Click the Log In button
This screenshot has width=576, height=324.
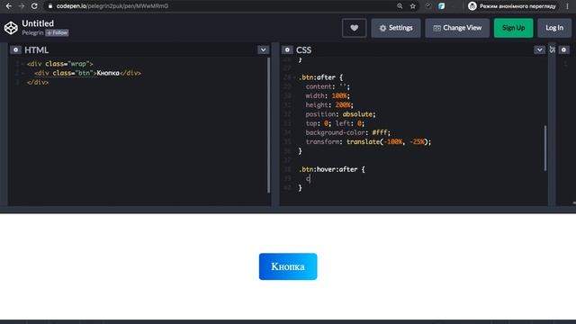tap(554, 28)
